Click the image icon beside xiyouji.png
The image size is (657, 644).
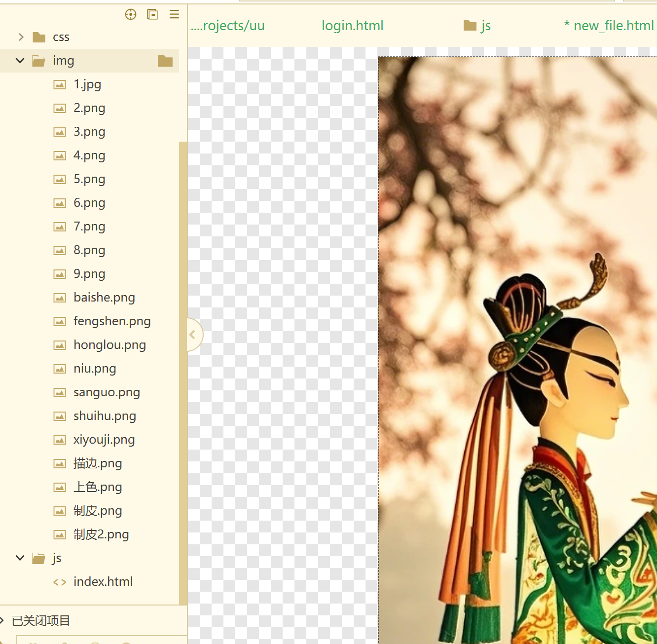coord(60,440)
